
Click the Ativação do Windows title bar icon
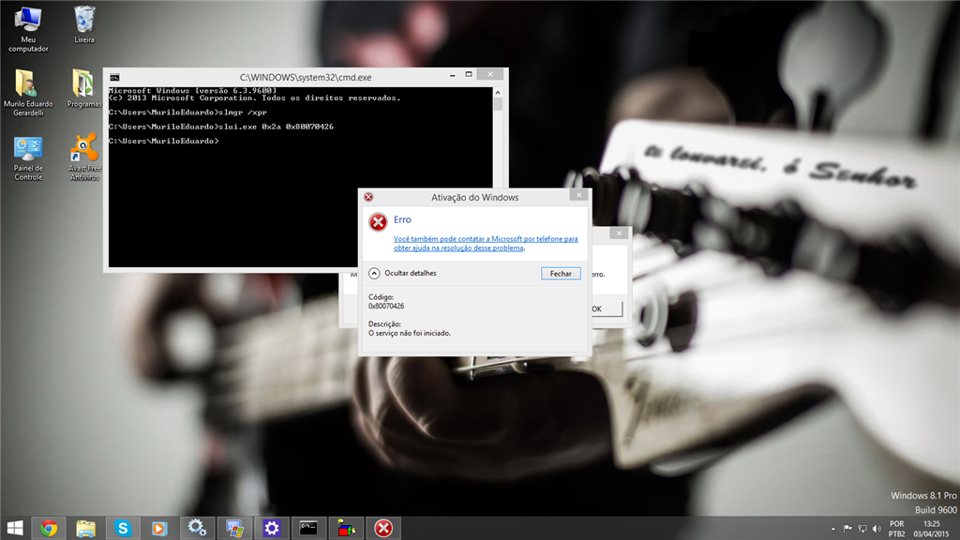(368, 197)
